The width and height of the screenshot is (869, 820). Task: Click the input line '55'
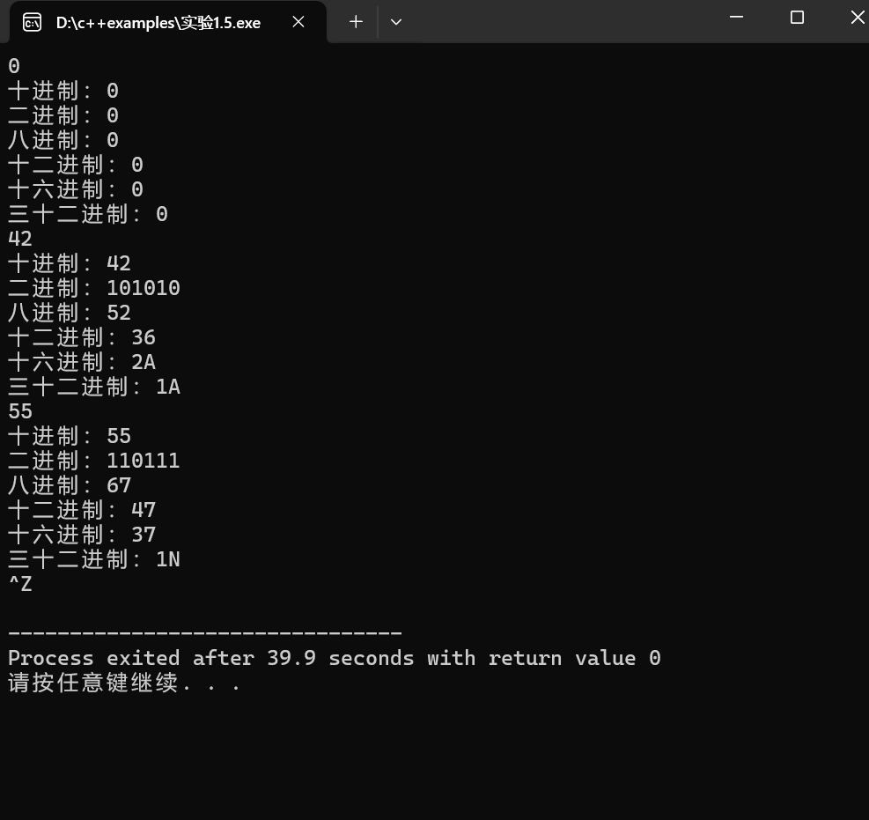pos(20,411)
